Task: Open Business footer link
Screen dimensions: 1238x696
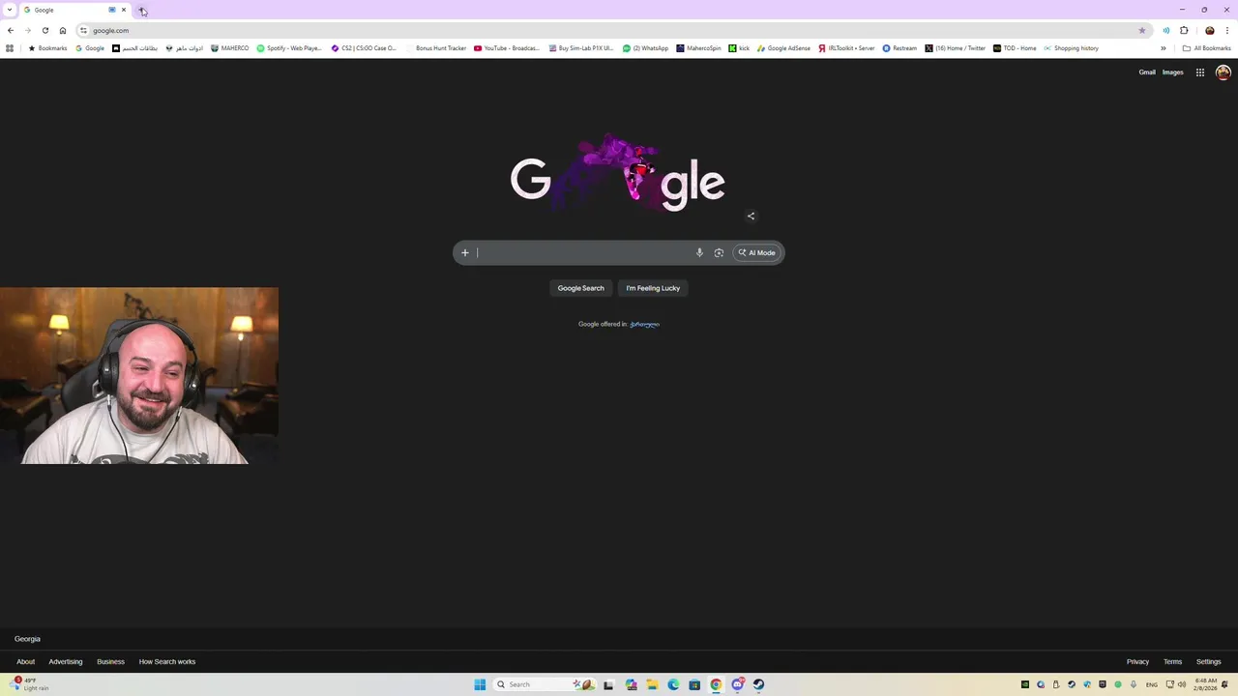Action: coord(110,662)
